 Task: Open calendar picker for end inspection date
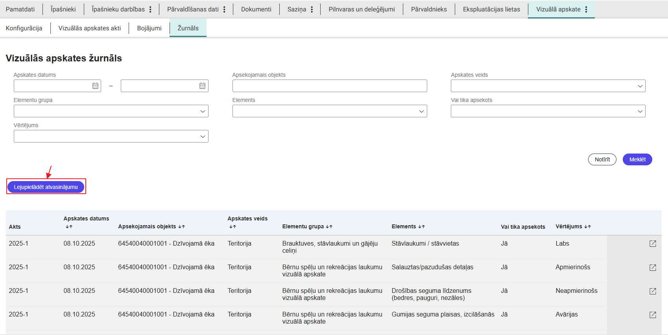tap(202, 86)
